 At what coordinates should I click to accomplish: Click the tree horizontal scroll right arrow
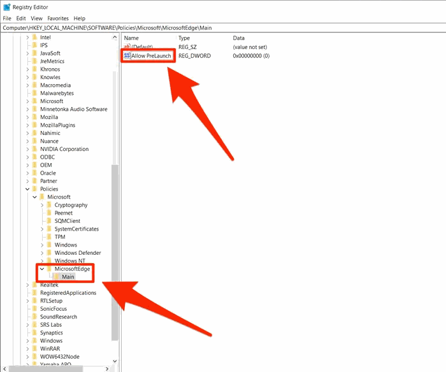click(x=107, y=369)
